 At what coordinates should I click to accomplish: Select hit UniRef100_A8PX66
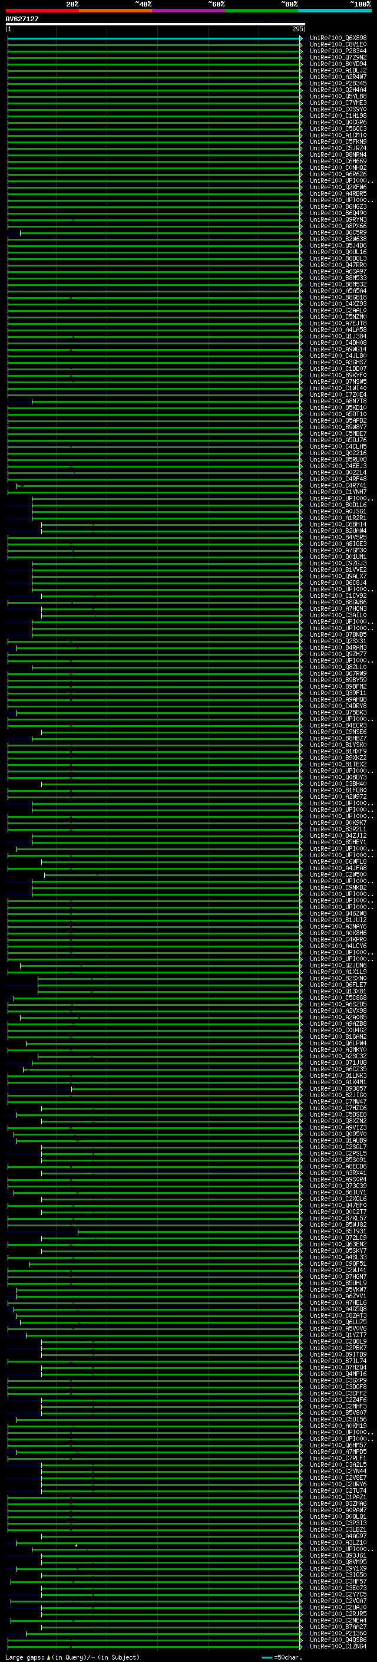(338, 226)
